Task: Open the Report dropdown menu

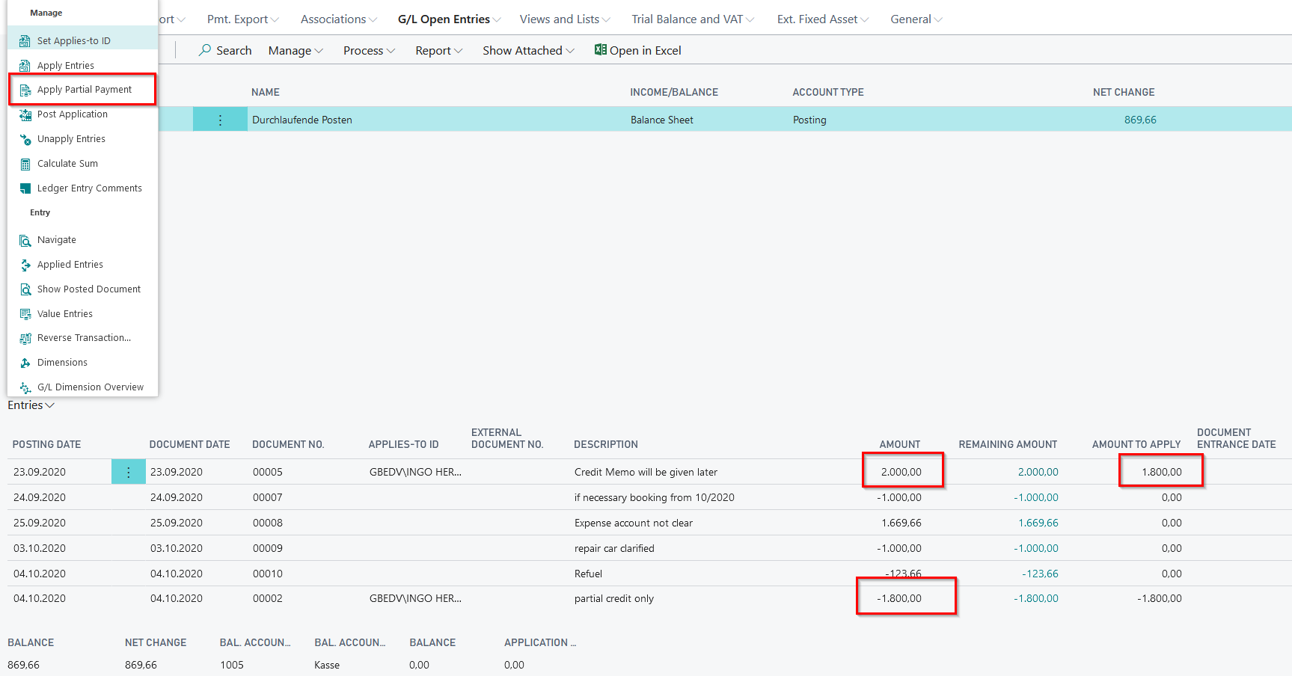Action: (x=438, y=50)
